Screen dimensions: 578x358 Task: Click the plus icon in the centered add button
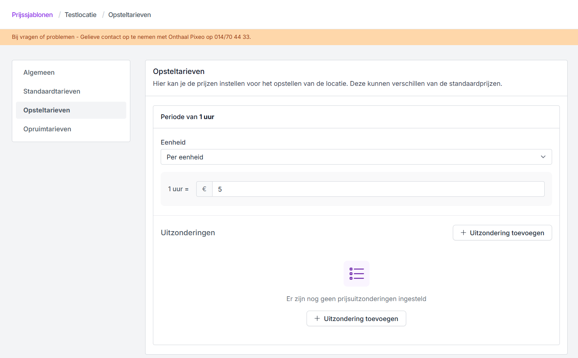click(317, 318)
